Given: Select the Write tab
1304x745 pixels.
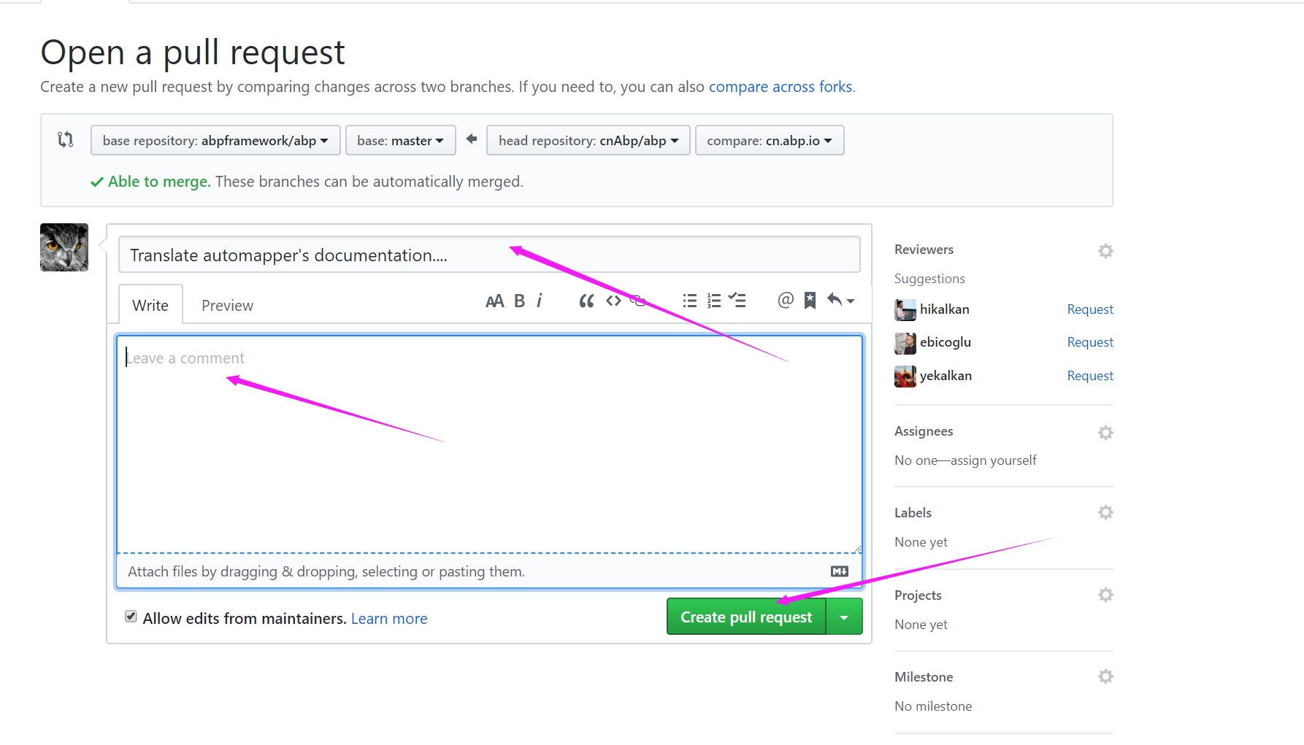Looking at the screenshot, I should 150,304.
